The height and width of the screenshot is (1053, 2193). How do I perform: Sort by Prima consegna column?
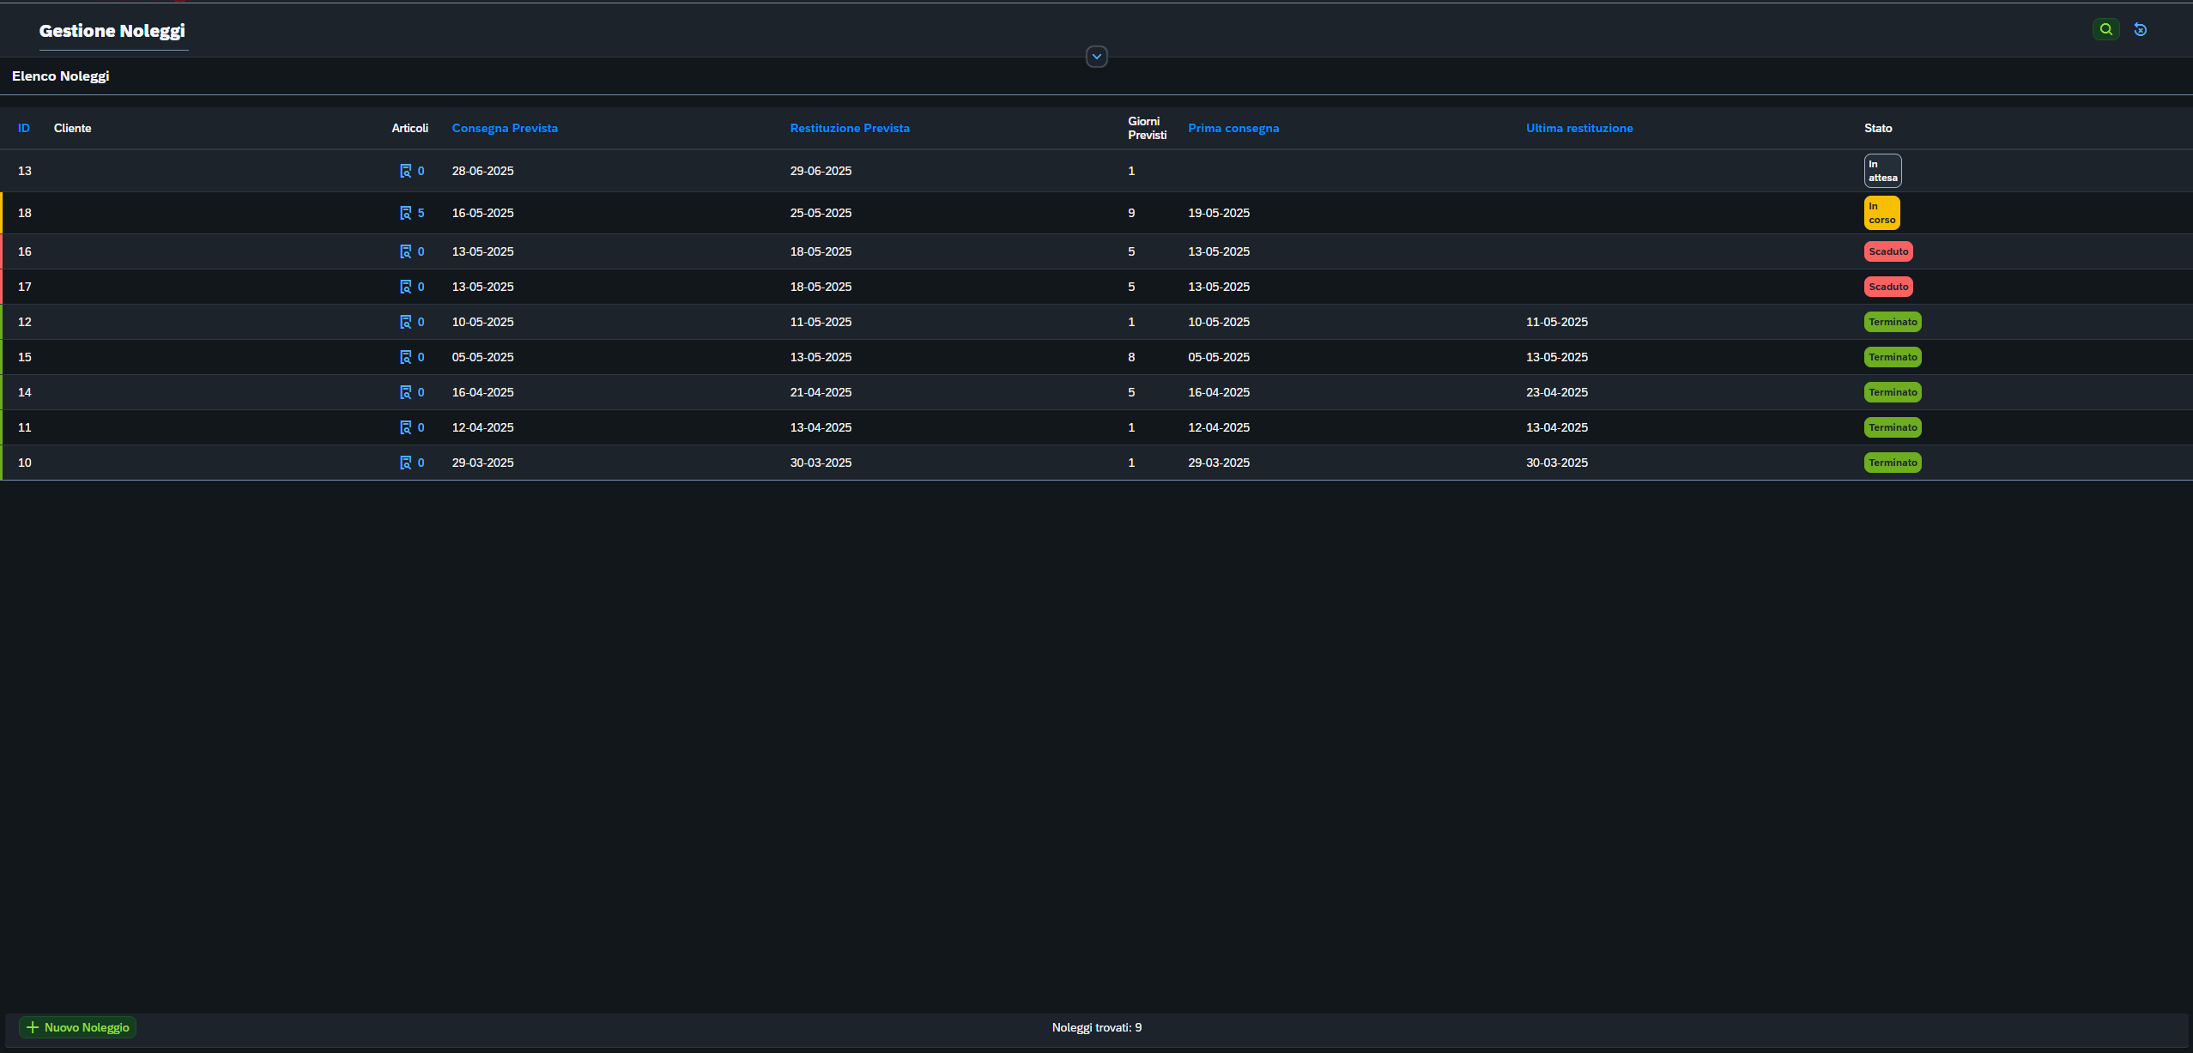pyautogui.click(x=1233, y=128)
